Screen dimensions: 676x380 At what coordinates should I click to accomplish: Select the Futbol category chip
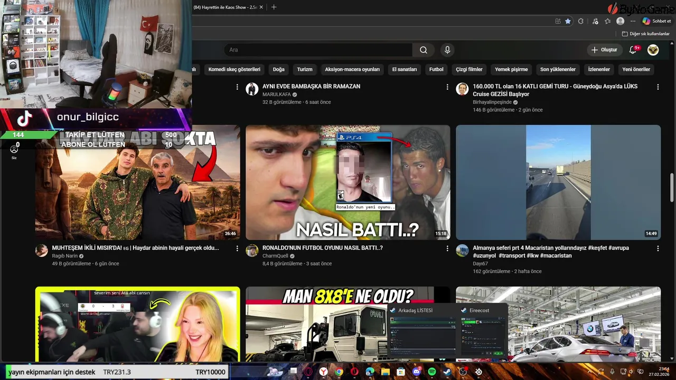click(x=436, y=69)
